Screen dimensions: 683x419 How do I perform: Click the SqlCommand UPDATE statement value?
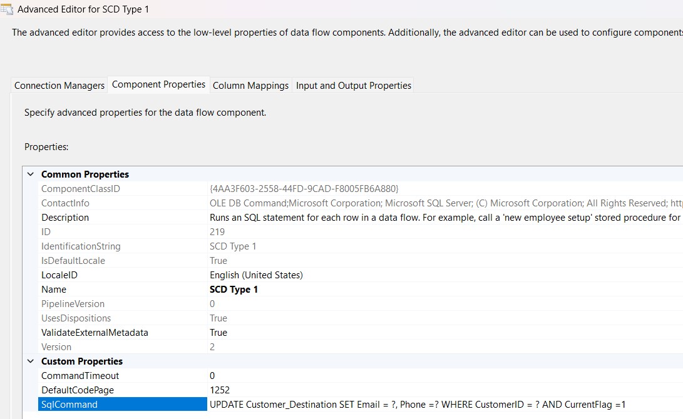point(418,405)
